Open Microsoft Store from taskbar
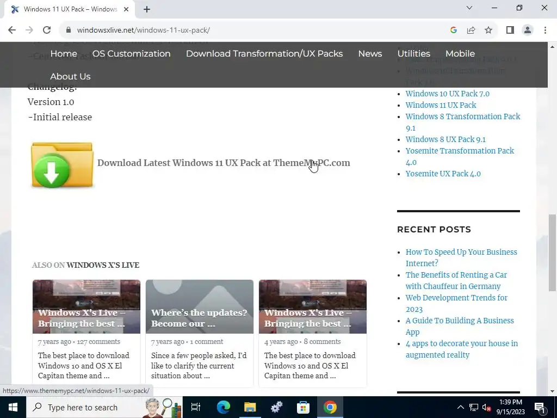 [x=304, y=407]
